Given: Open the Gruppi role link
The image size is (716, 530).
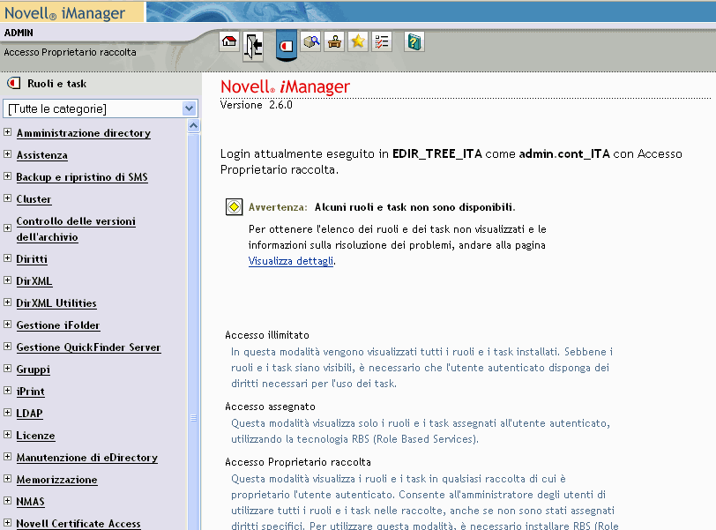Looking at the screenshot, I should 33,370.
